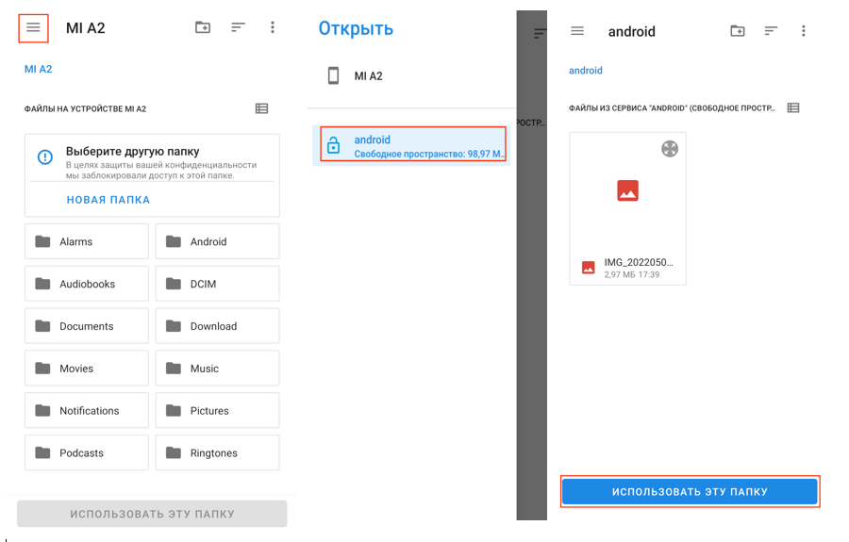
Task: Expand the IMG_2022050 thumbnail preview icon
Action: tap(670, 148)
